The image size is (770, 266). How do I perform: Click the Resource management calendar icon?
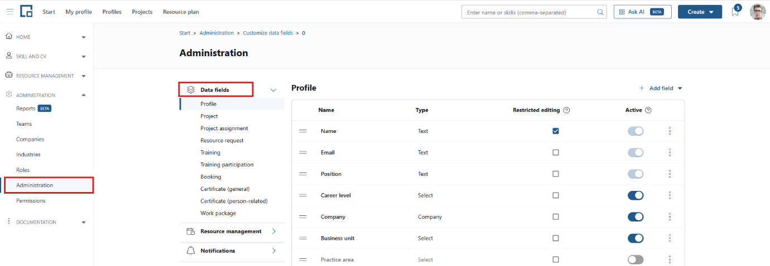coord(190,231)
